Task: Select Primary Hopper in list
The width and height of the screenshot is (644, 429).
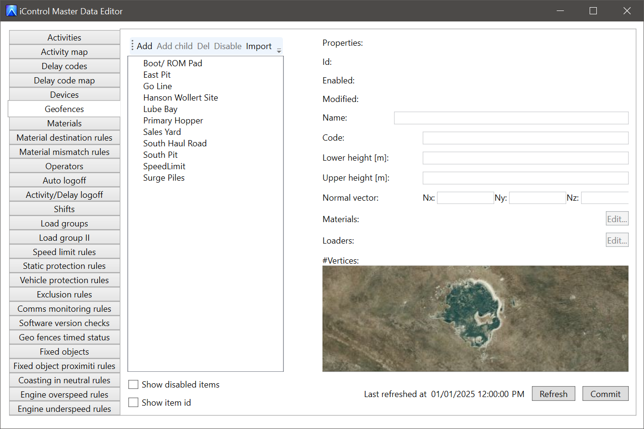Action: pos(173,121)
